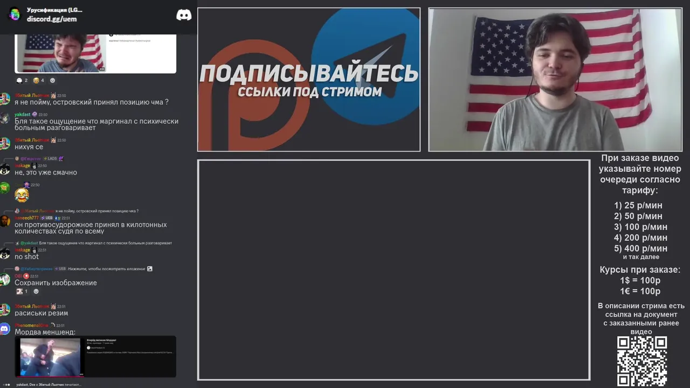Add reaction to "Сохранить изображение" message
The height and width of the screenshot is (388, 690).
pos(36,292)
